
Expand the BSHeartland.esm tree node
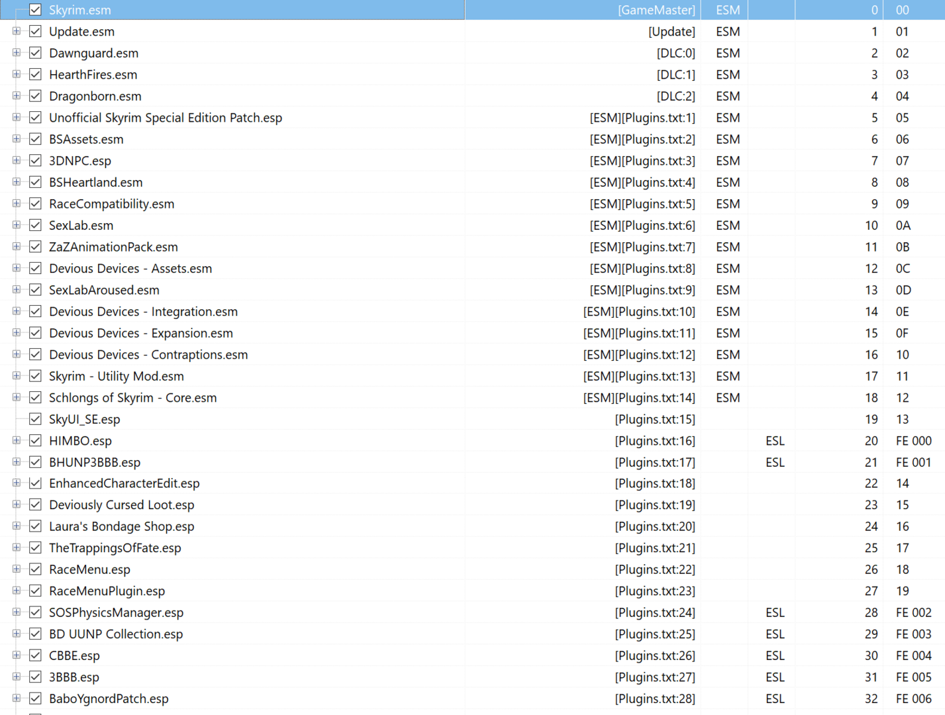17,182
